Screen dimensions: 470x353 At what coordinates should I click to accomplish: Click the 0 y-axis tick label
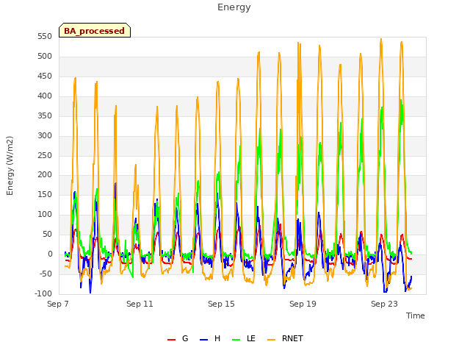(x=50, y=254)
